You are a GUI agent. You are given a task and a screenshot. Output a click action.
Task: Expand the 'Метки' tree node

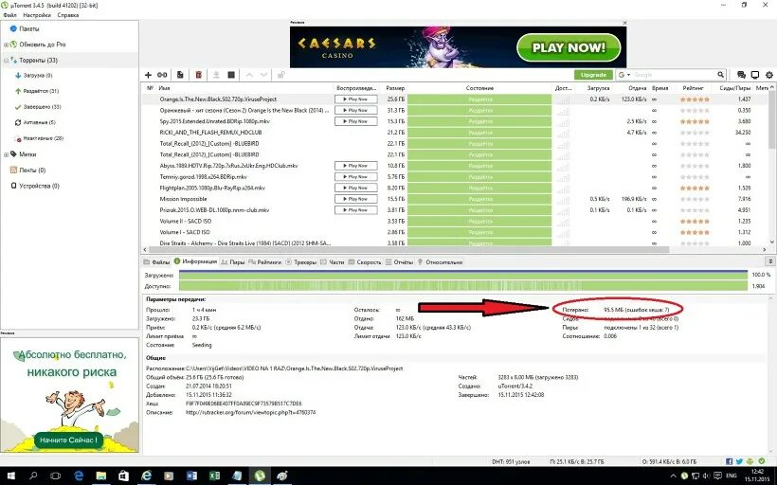pyautogui.click(x=6, y=154)
